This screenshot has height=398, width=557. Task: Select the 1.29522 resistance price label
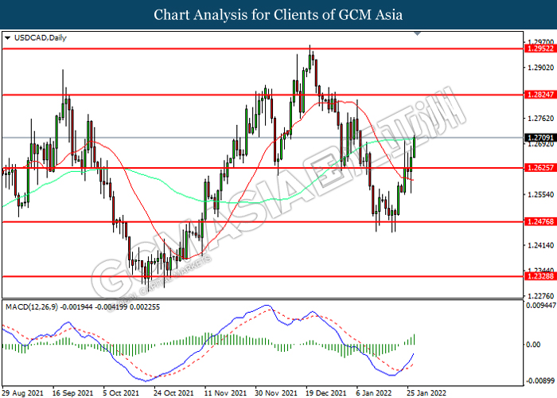pos(540,49)
